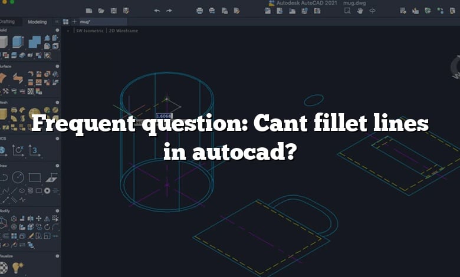Click the light bulb Lights tool in Visualize
The width and height of the screenshot is (460, 277).
18,268
